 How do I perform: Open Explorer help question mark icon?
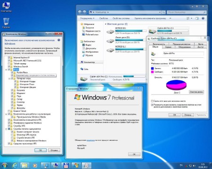203,18
